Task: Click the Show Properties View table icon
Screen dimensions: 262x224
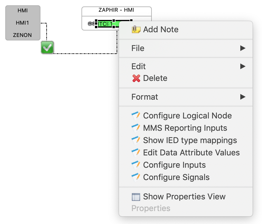Action: pos(136,197)
